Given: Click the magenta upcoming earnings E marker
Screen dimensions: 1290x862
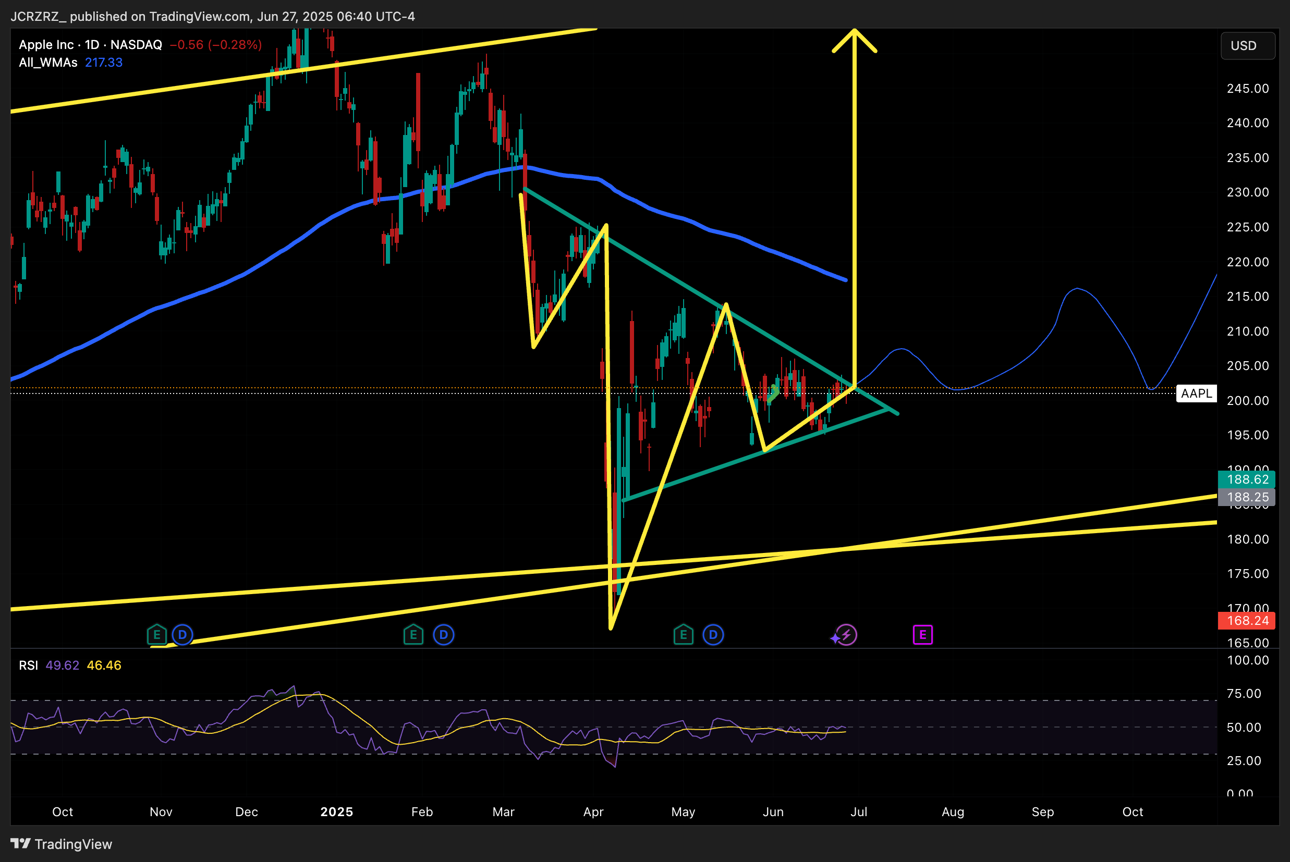Looking at the screenshot, I should pos(923,635).
